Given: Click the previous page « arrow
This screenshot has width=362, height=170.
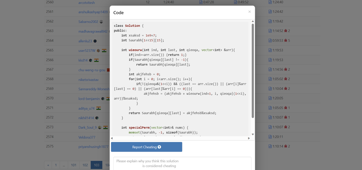Looking at the screenshot, I should tap(48, 165).
